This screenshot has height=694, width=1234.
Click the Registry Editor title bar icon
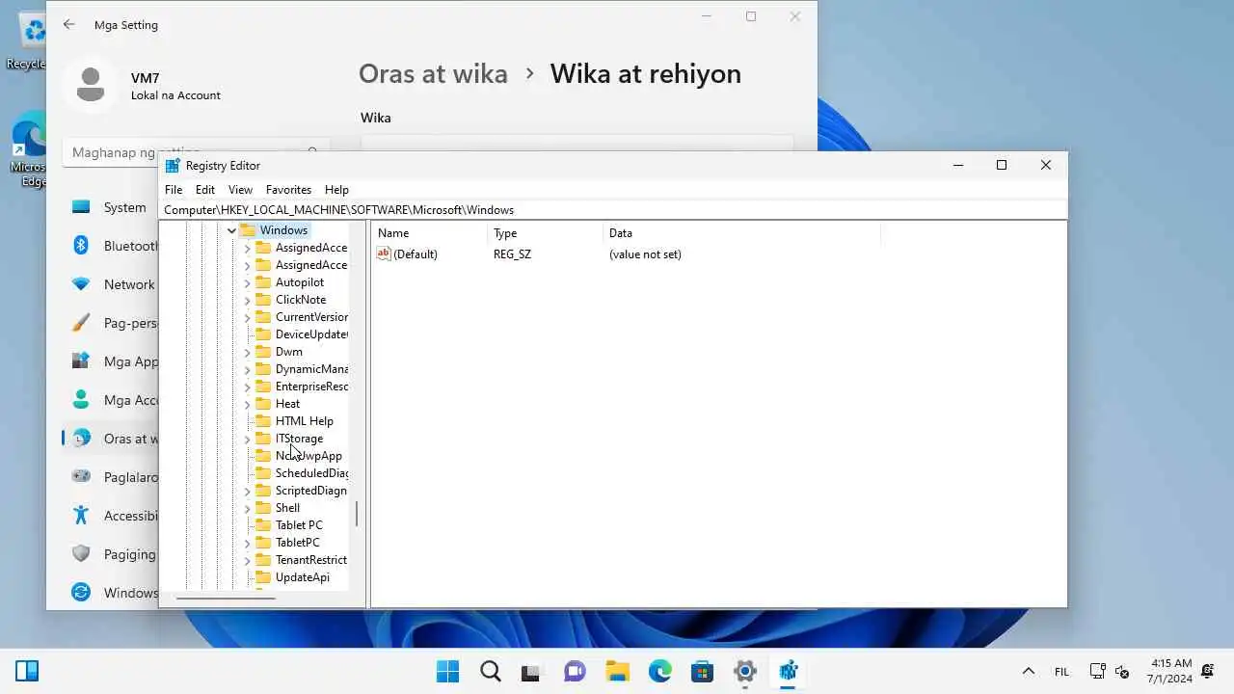click(173, 166)
